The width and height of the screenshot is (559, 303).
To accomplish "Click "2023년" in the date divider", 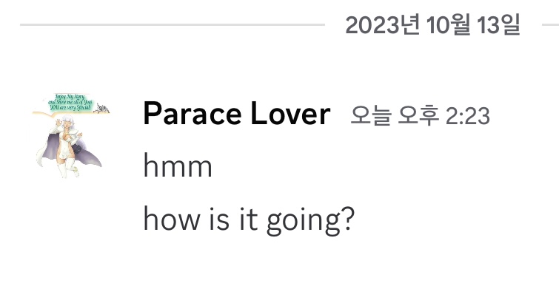I will point(374,26).
